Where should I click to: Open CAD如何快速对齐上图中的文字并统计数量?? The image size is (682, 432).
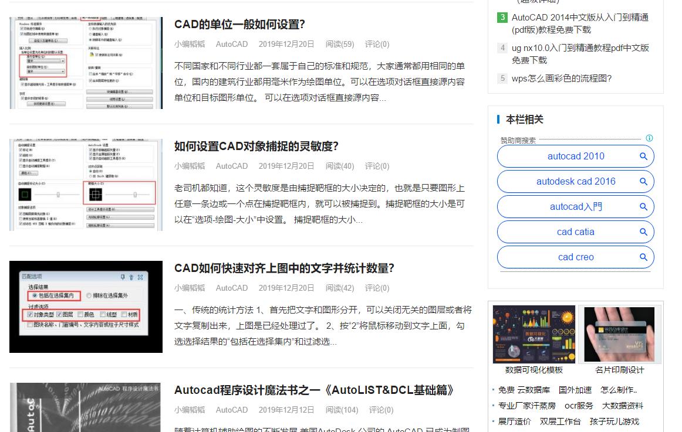(x=284, y=268)
